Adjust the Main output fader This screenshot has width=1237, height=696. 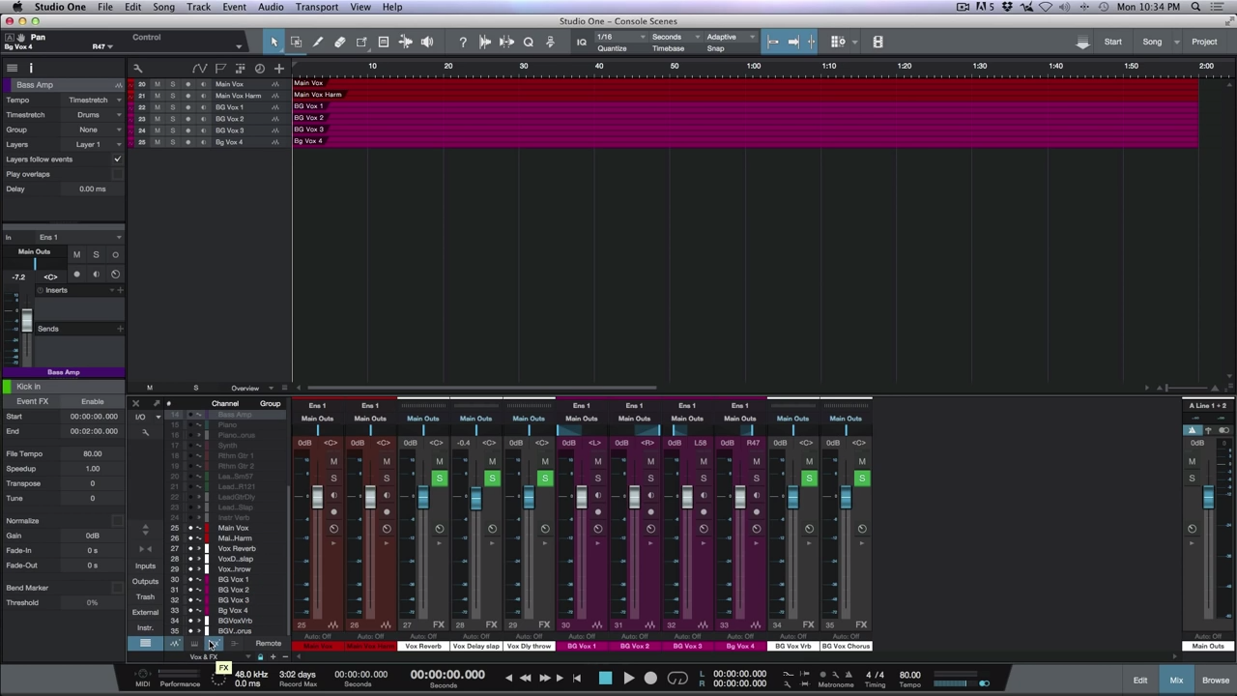point(1208,497)
